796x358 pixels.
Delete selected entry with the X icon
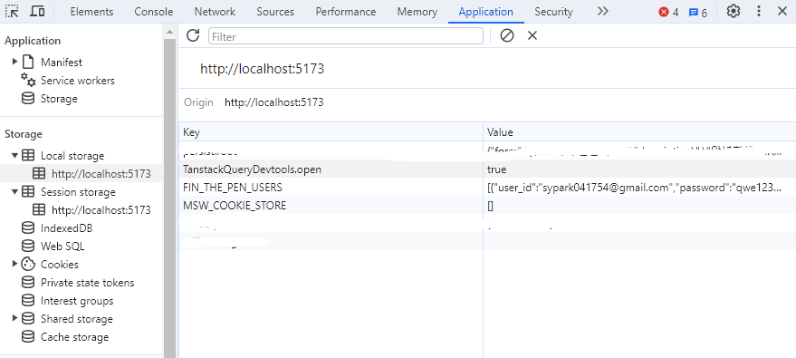click(x=532, y=35)
